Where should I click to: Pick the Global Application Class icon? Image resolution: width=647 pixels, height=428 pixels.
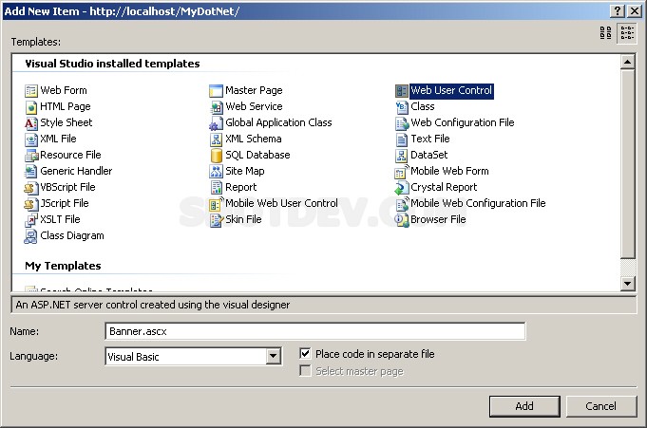[217, 123]
